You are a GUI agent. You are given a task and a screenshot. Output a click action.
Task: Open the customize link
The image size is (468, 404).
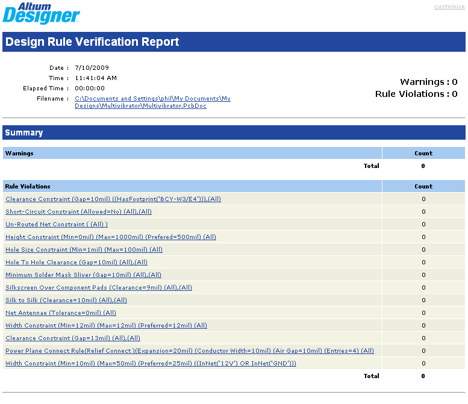449,7
